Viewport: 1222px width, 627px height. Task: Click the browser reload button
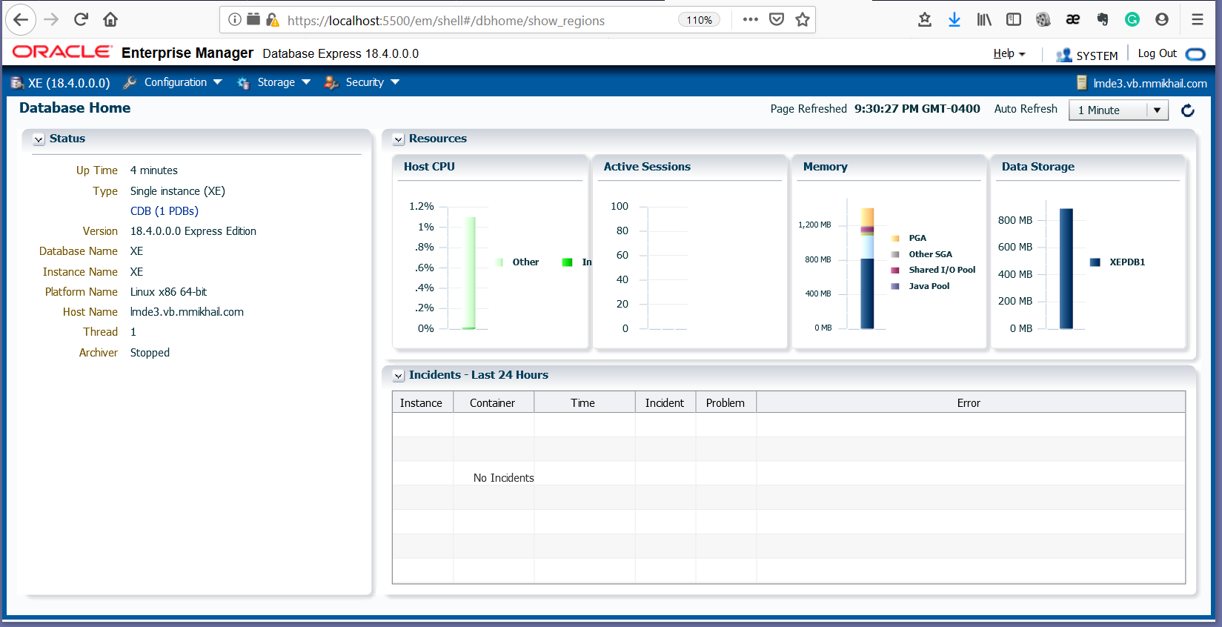pyautogui.click(x=81, y=20)
